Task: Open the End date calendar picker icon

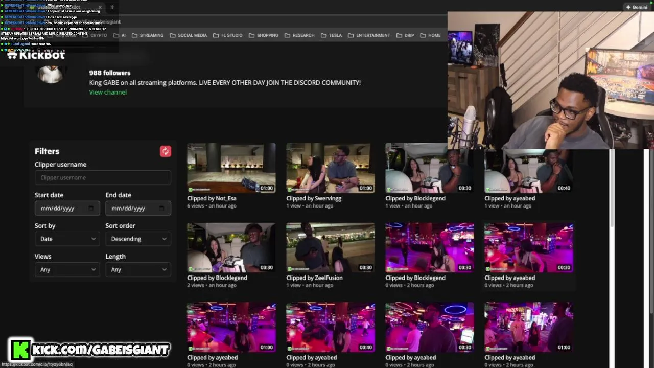Action: click(162, 208)
